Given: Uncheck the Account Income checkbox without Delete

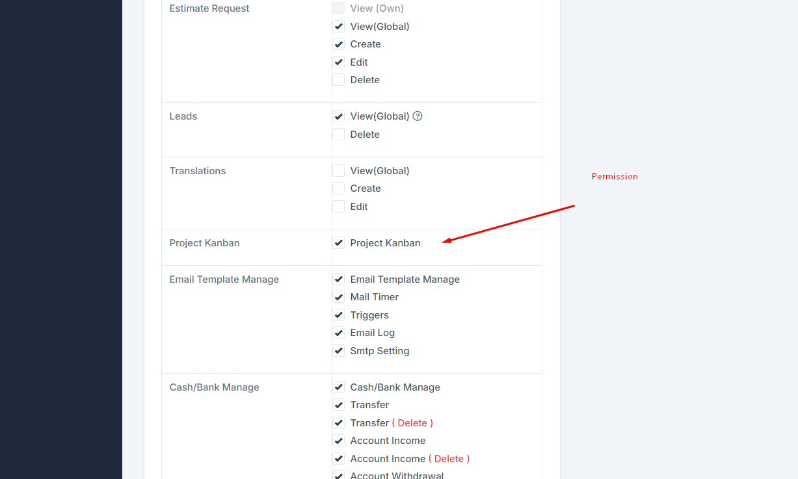Looking at the screenshot, I should click(x=339, y=441).
